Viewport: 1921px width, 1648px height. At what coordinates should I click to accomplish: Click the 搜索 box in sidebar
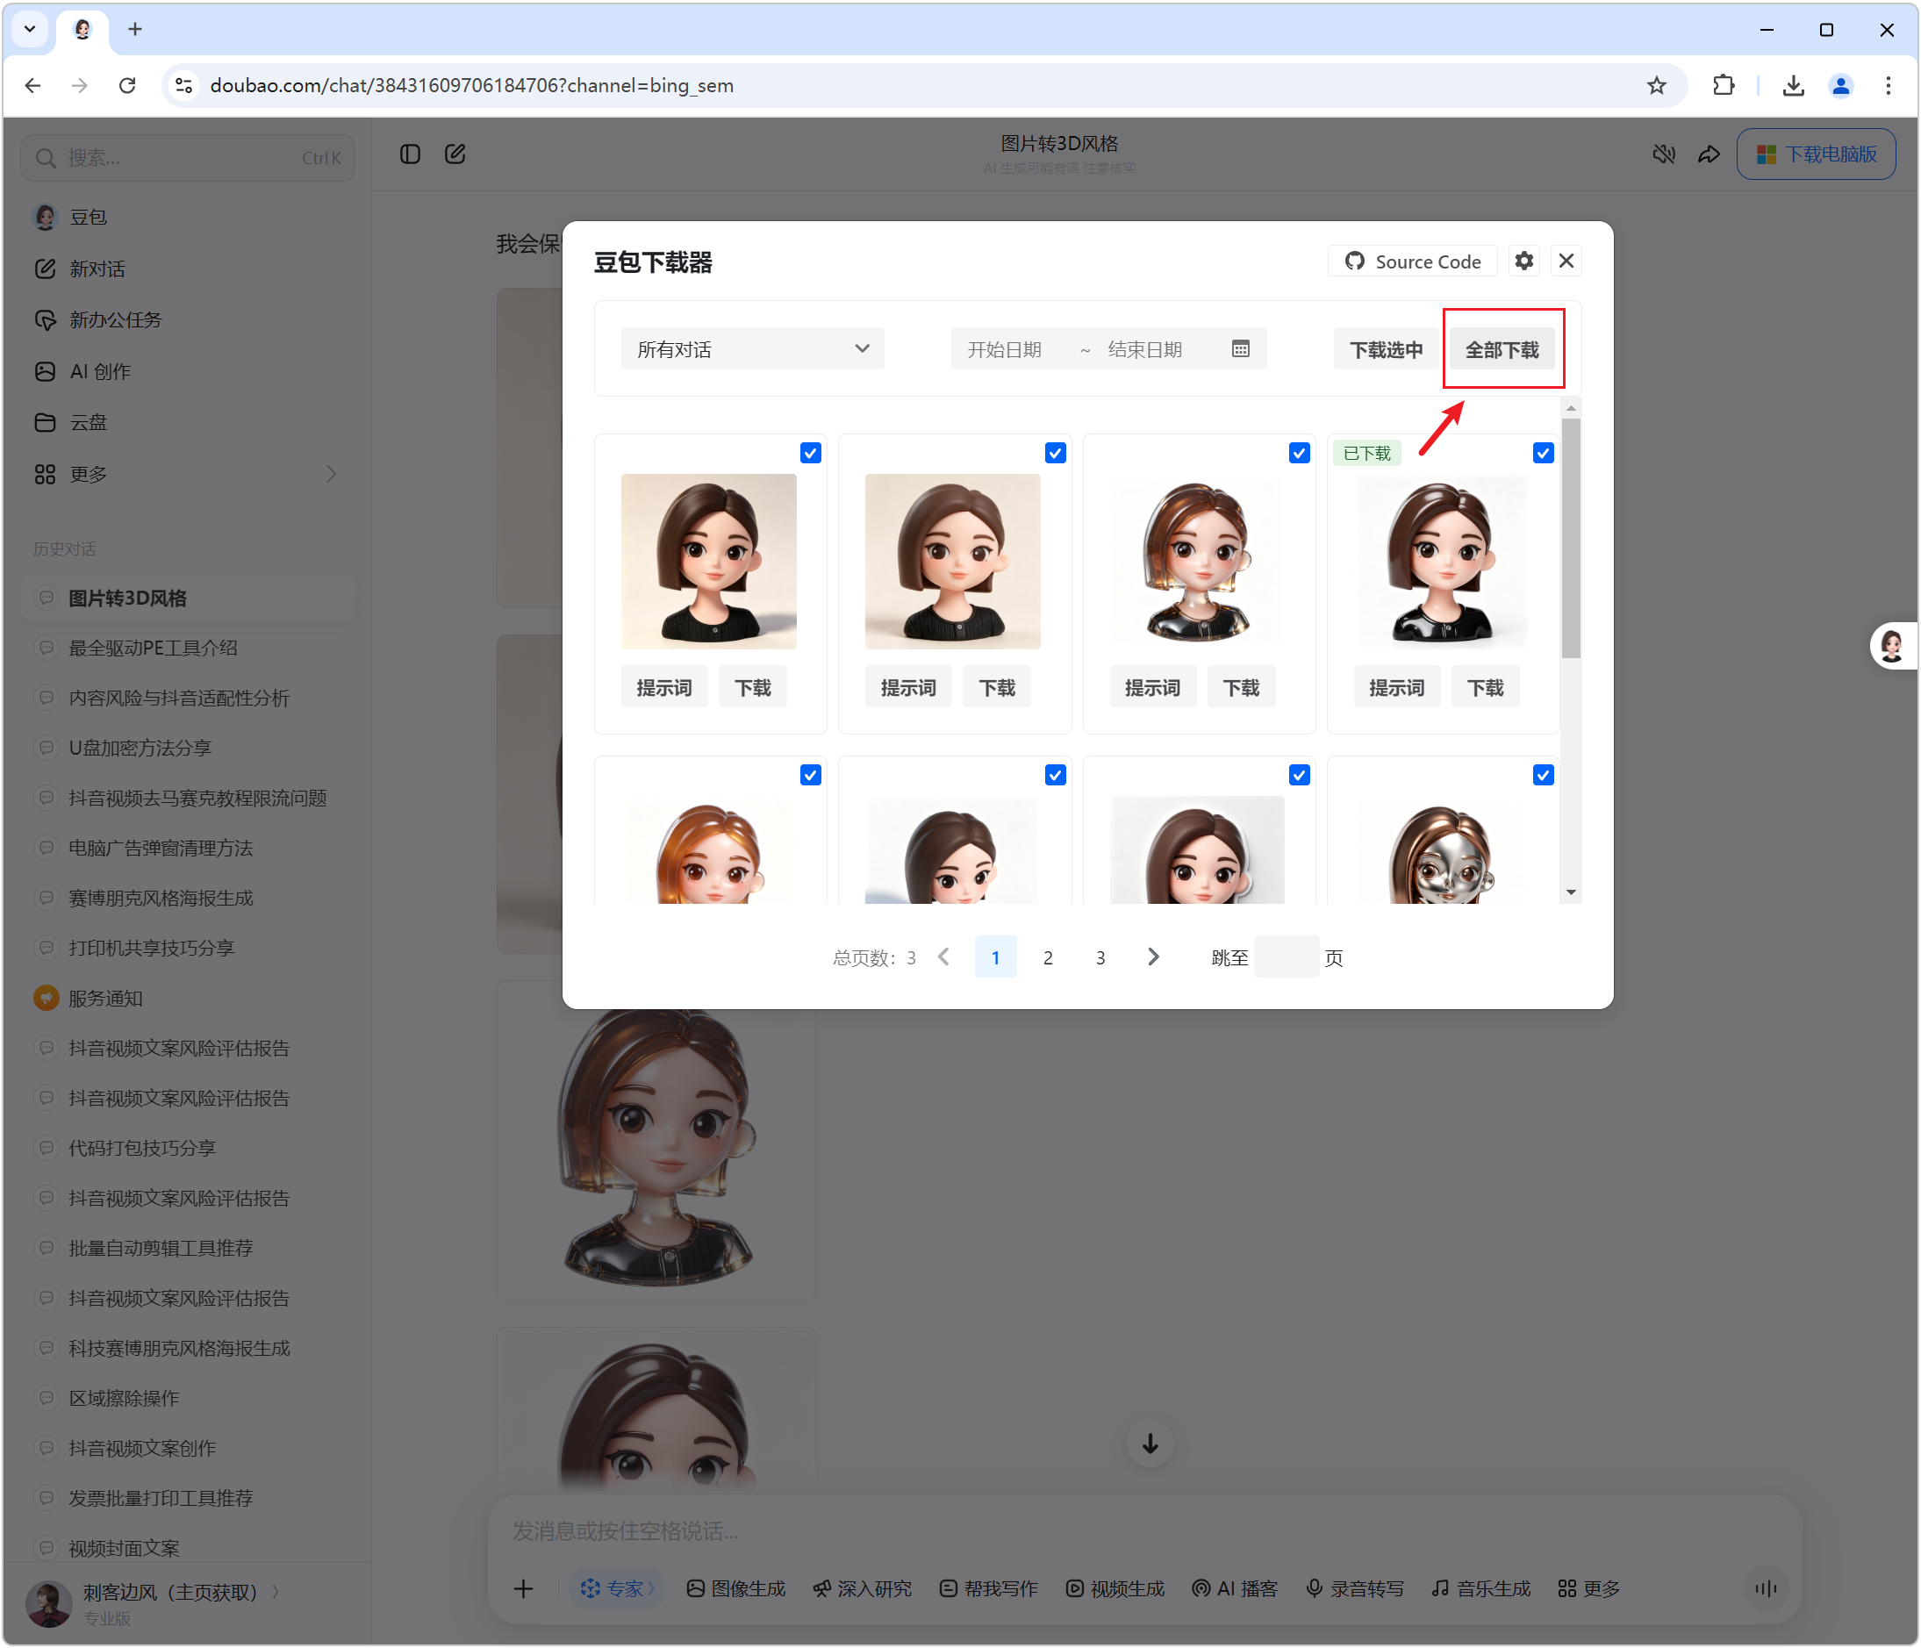[x=188, y=158]
